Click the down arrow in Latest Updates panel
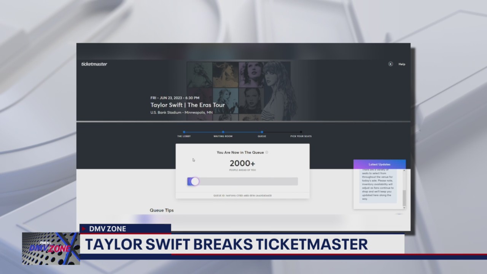The image size is (487, 274). pyautogui.click(x=404, y=207)
